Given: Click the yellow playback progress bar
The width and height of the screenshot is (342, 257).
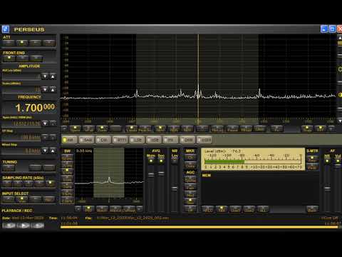Looking at the screenshot, I should click(199, 227).
